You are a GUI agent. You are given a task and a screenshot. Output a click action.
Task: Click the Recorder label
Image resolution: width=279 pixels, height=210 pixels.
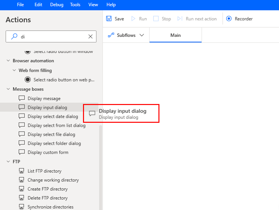pyautogui.click(x=244, y=19)
